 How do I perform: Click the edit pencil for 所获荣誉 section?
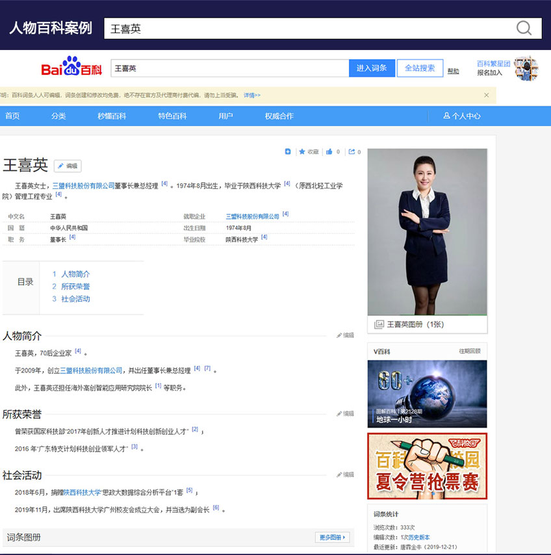[x=345, y=413]
